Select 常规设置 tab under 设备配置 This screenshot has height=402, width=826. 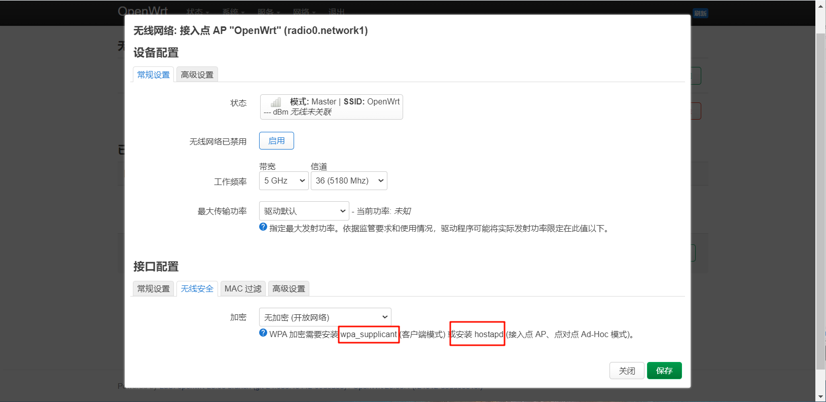(x=154, y=75)
